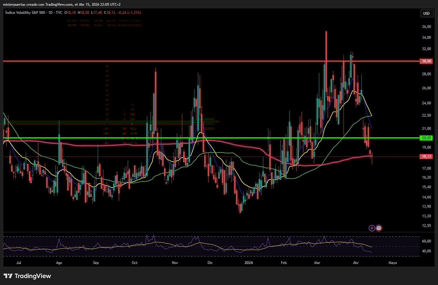The height and width of the screenshot is (285, 438).
Task: Click the Mar label on time axis
Action: [x=317, y=263]
